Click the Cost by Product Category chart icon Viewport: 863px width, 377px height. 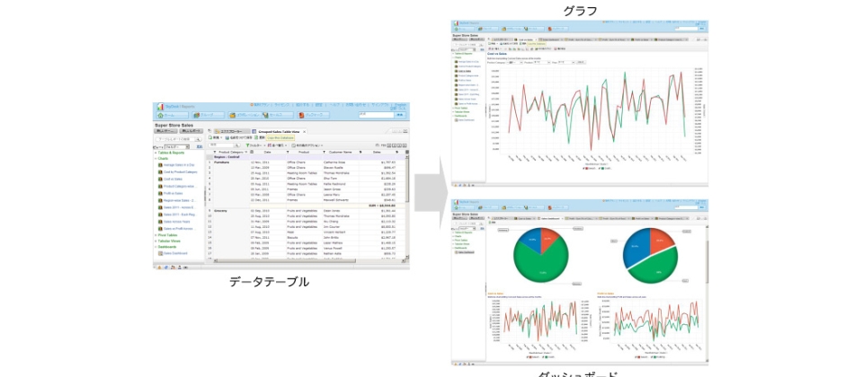[160, 171]
